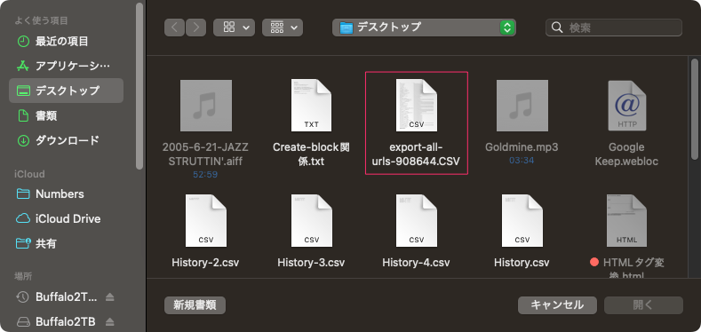Select 最近の項目 in the sidebar

pyautogui.click(x=66, y=42)
